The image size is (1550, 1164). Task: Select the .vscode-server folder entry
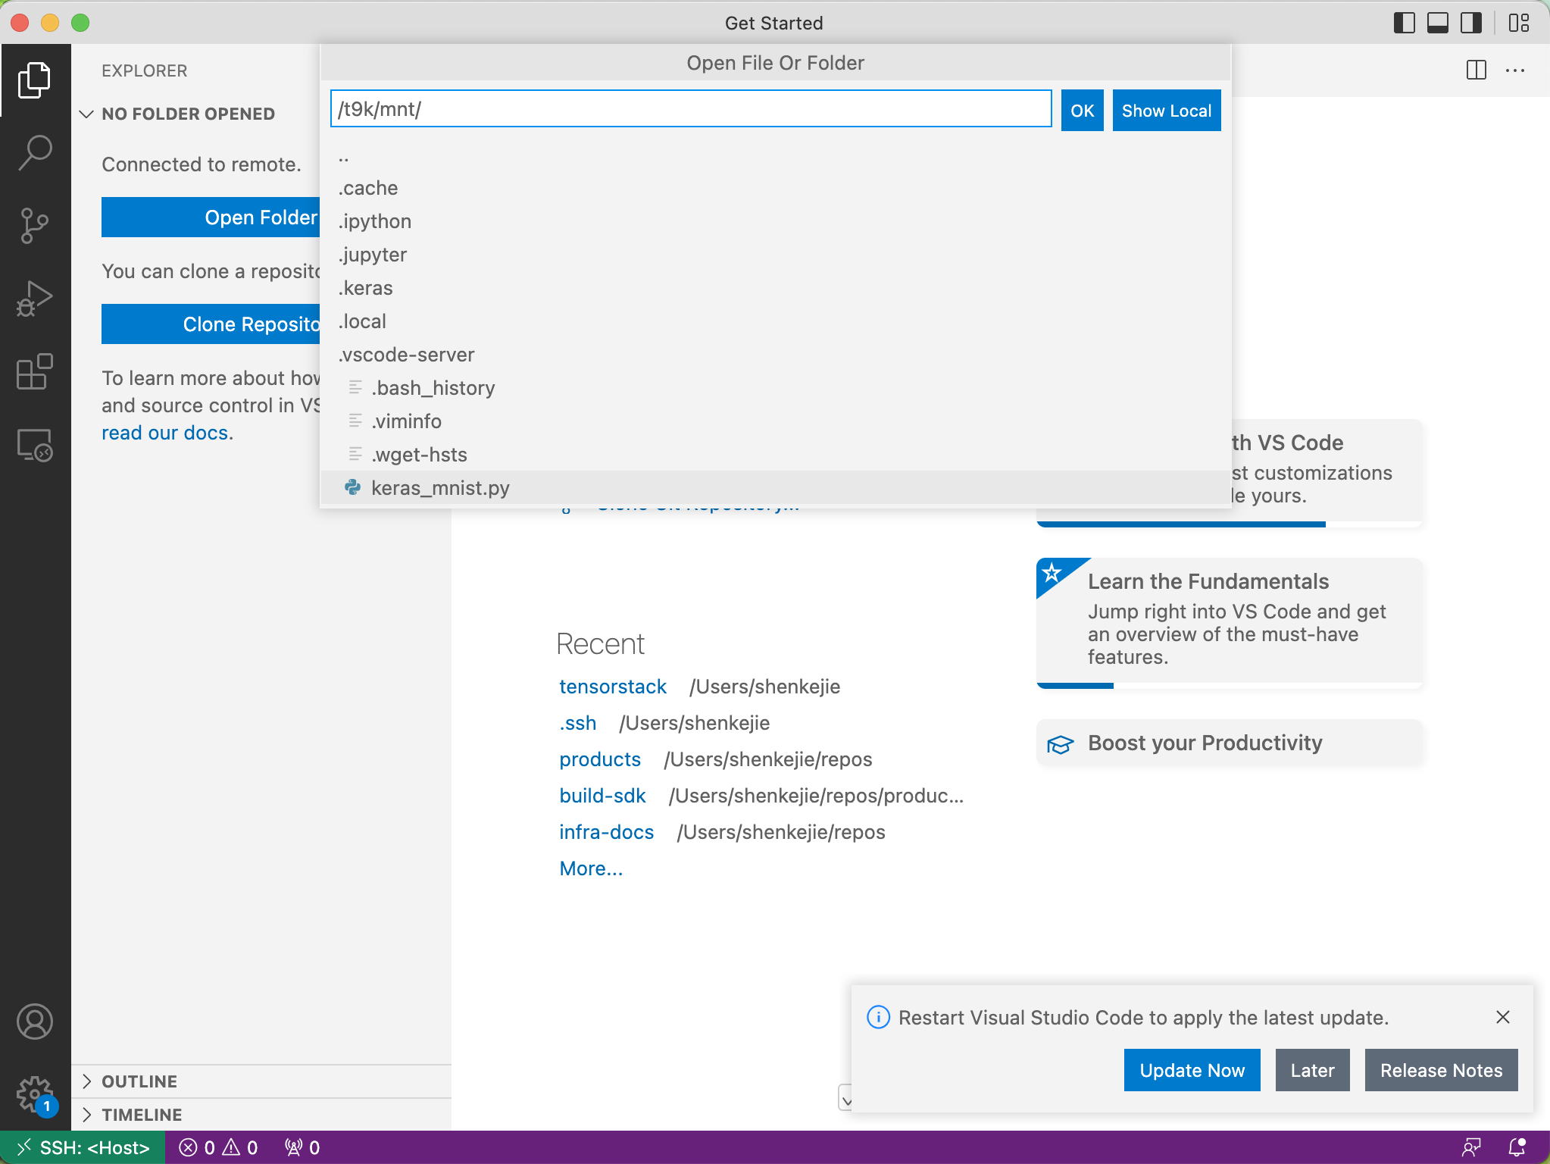pyautogui.click(x=776, y=355)
